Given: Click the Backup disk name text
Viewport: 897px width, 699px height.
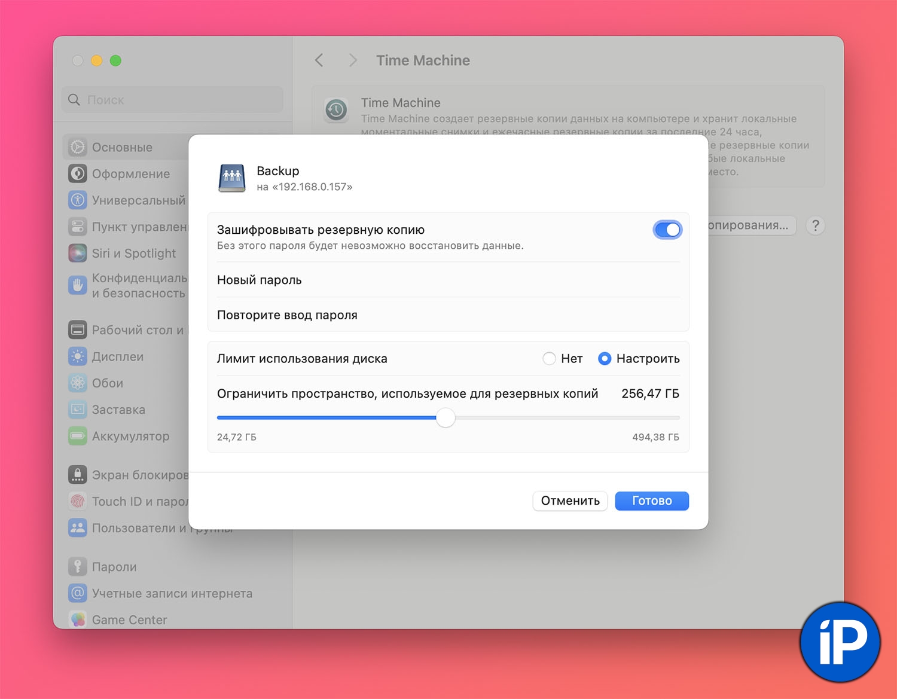Looking at the screenshot, I should 278,171.
